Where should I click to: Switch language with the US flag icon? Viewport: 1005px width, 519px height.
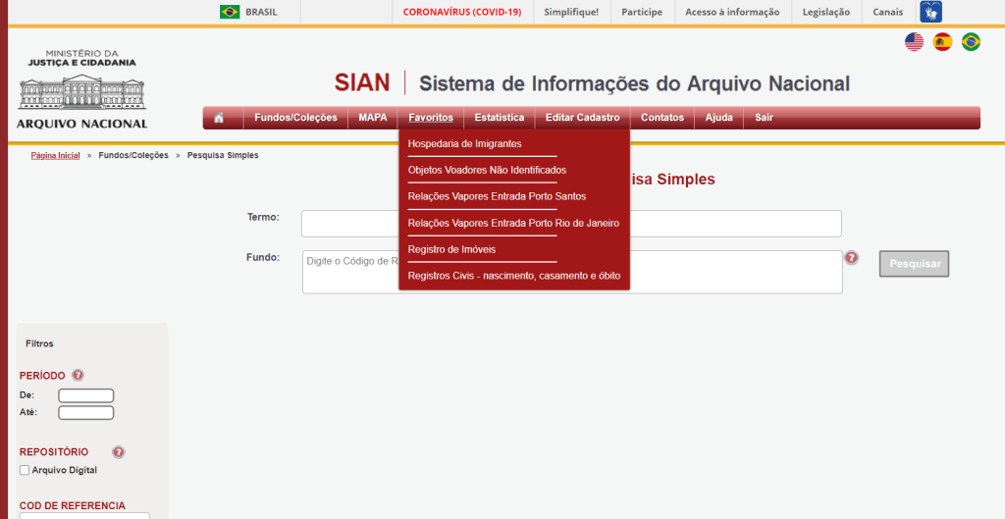point(914,41)
